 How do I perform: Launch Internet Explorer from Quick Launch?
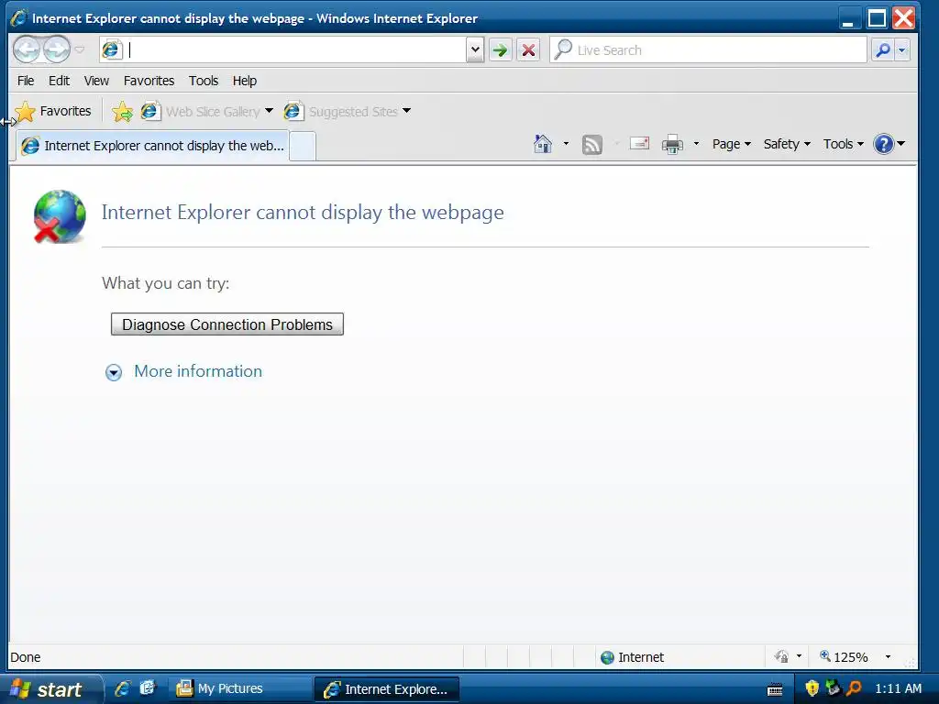pos(123,688)
